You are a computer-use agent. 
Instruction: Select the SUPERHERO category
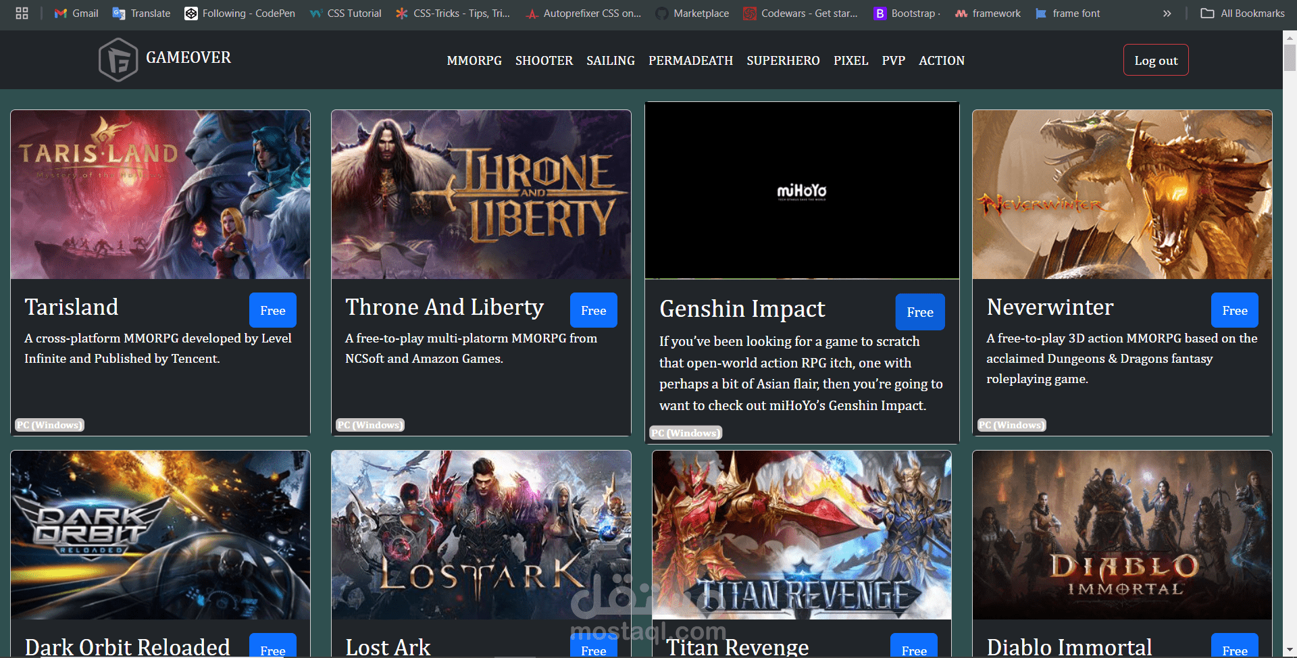tap(783, 61)
